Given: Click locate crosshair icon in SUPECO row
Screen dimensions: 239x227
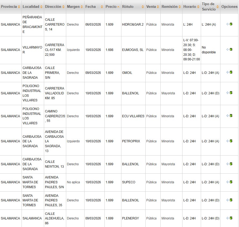Looking at the screenshot, I should tap(228, 182).
